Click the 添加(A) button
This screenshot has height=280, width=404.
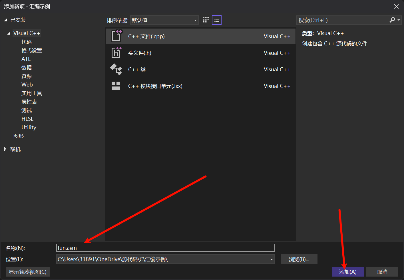347,272
